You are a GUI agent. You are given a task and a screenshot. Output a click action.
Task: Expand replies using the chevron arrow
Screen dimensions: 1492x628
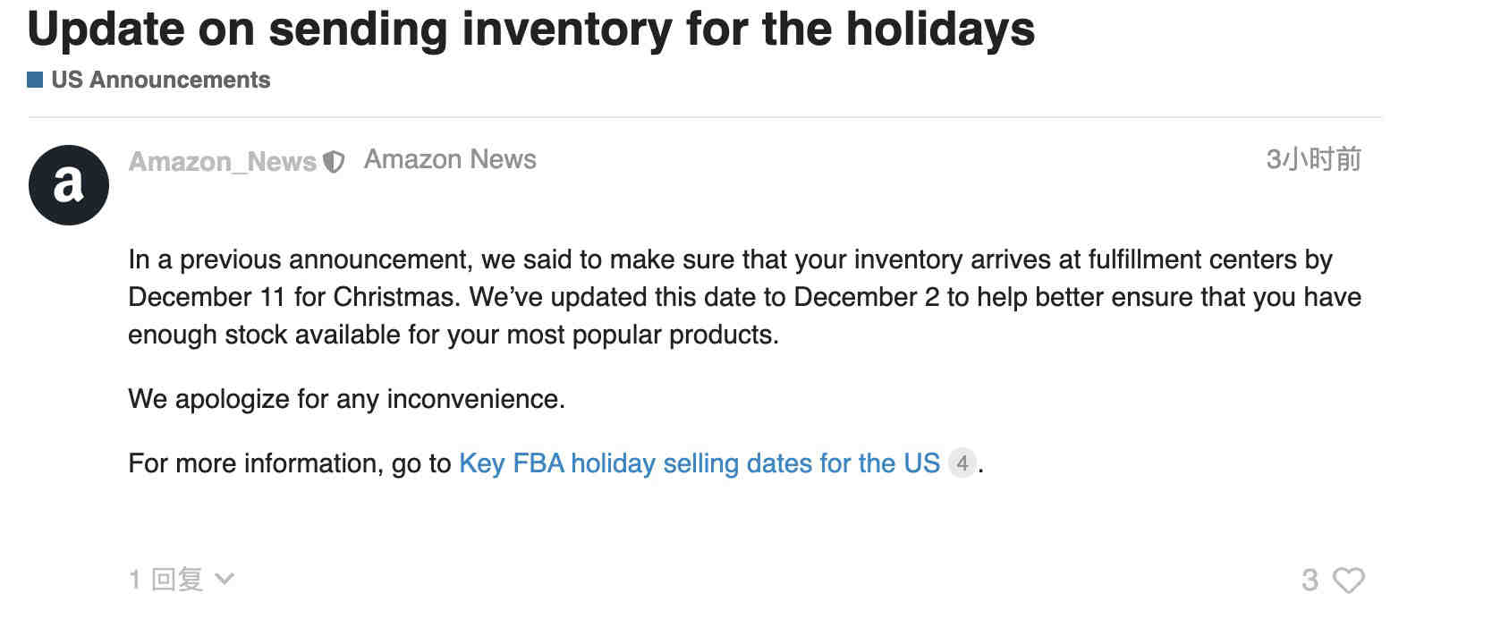(225, 579)
